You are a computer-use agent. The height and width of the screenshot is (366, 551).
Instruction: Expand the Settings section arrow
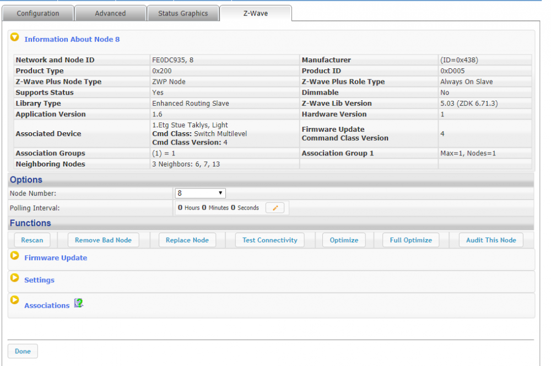tap(15, 278)
